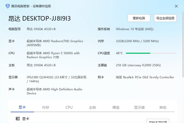Viewport: 184px width, 123px height.
Task: Click the 电脑型号 value 昂达 ONDA A520+B
Action: (x=41, y=29)
